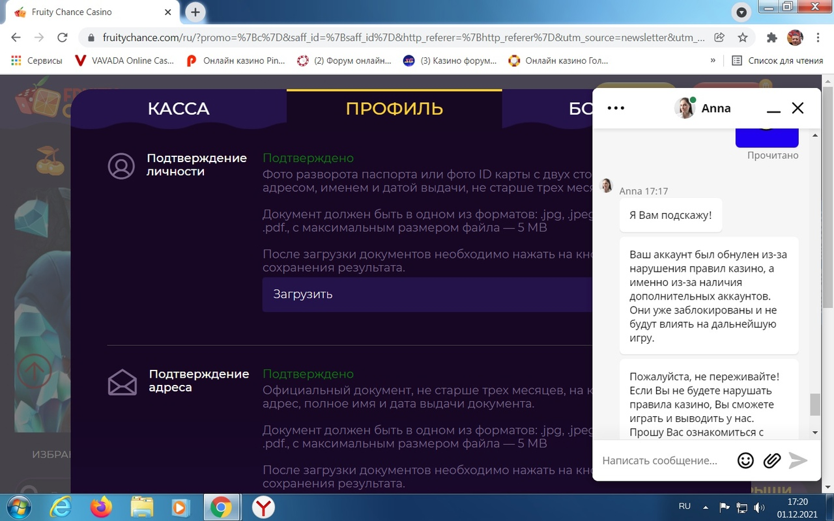This screenshot has height=521, width=834.
Task: Expand the hidden bookmarks chevron
Action: coord(713,61)
